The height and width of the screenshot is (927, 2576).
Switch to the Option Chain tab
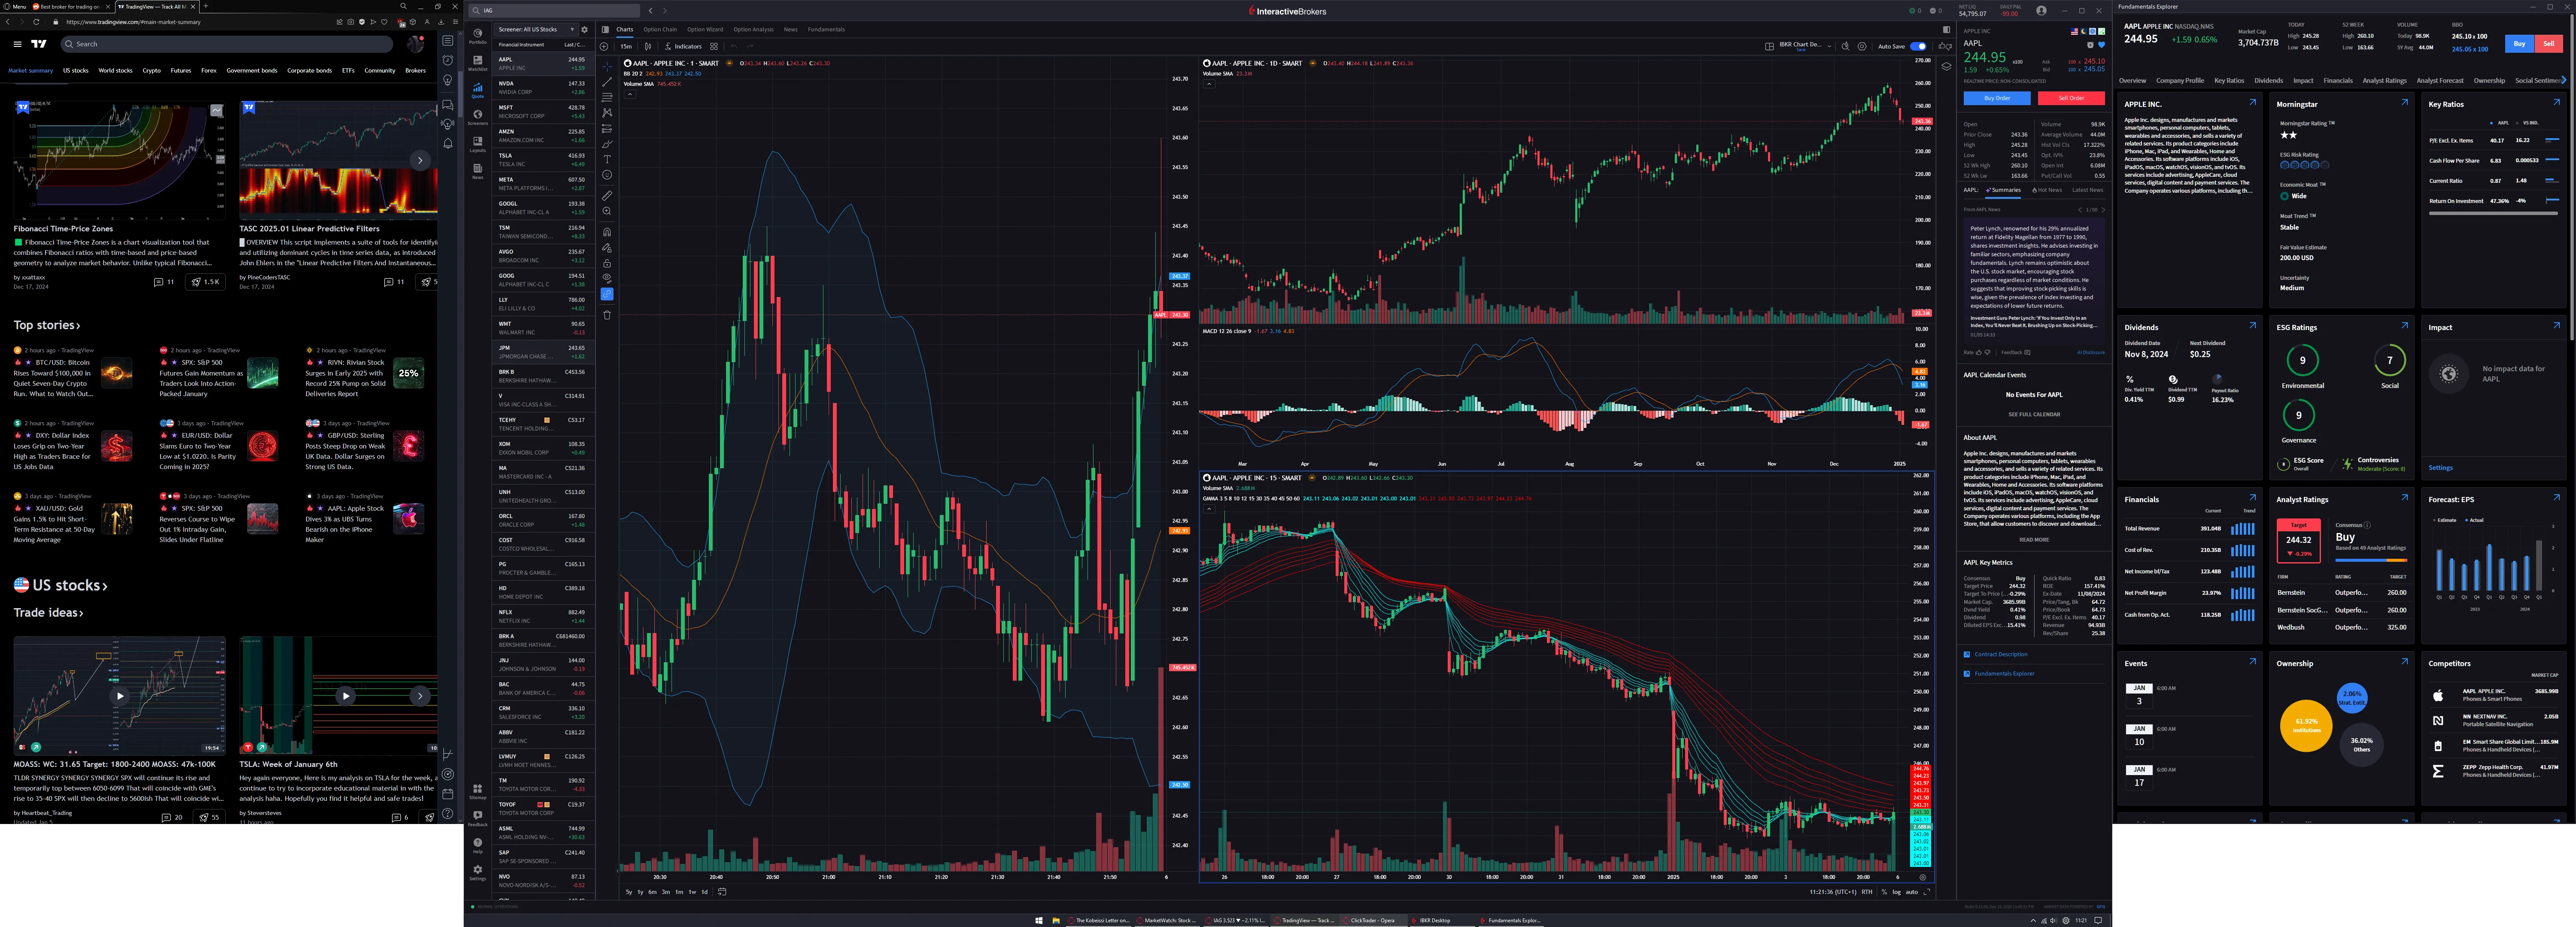click(x=661, y=30)
